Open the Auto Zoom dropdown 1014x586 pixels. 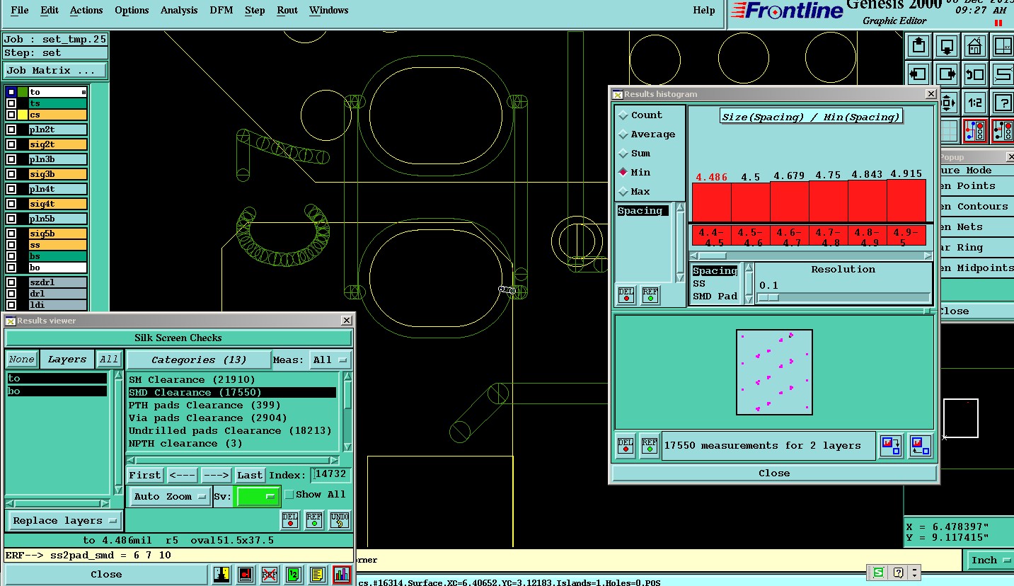coord(170,496)
